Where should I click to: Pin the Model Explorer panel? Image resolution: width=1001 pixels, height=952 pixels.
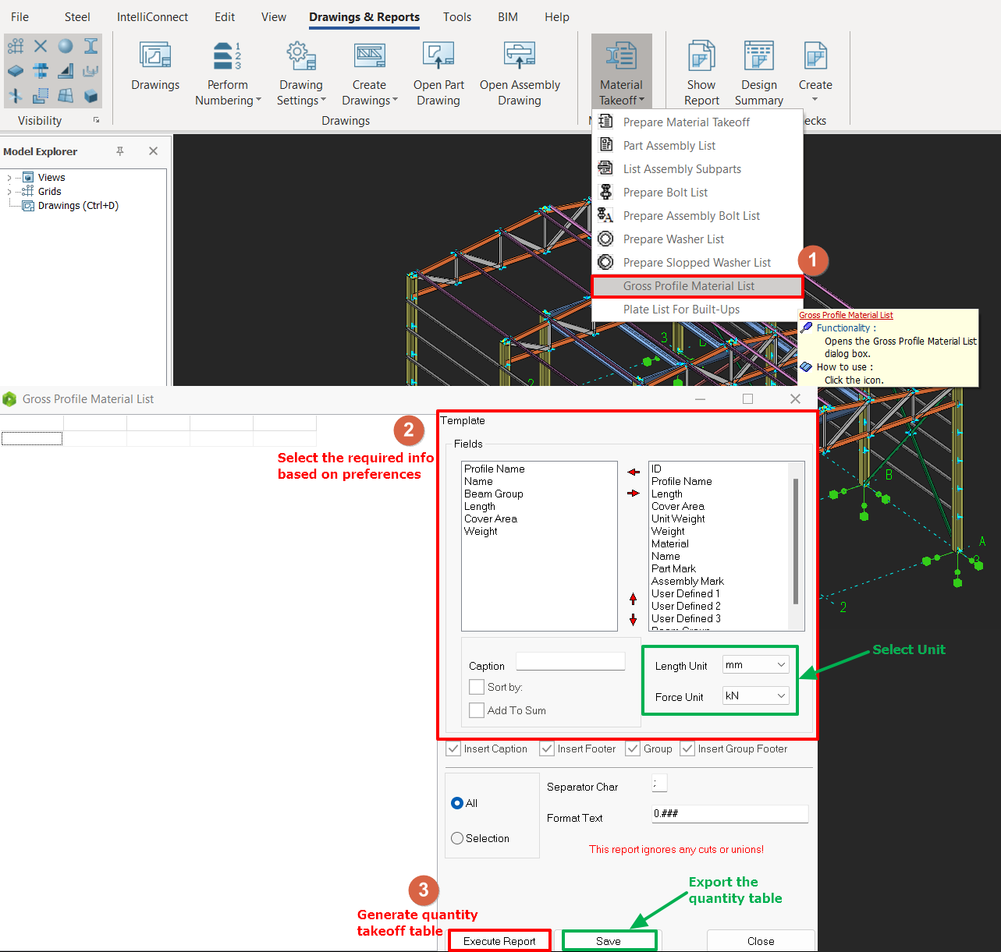point(120,151)
